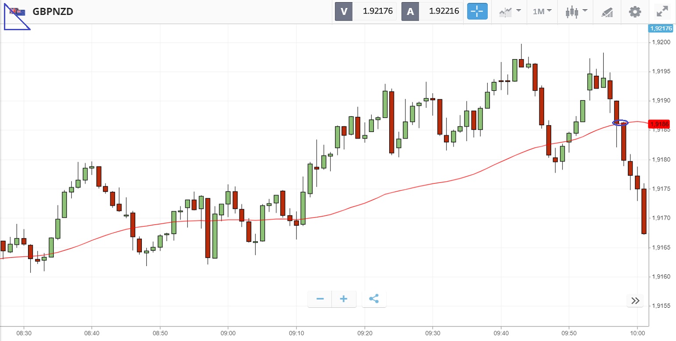Open the drawing tools pencil icon
Screen dimensions: 676x341
607,12
